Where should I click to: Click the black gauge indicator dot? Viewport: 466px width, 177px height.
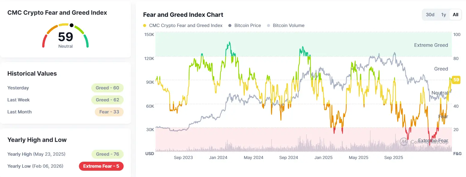(71, 25)
